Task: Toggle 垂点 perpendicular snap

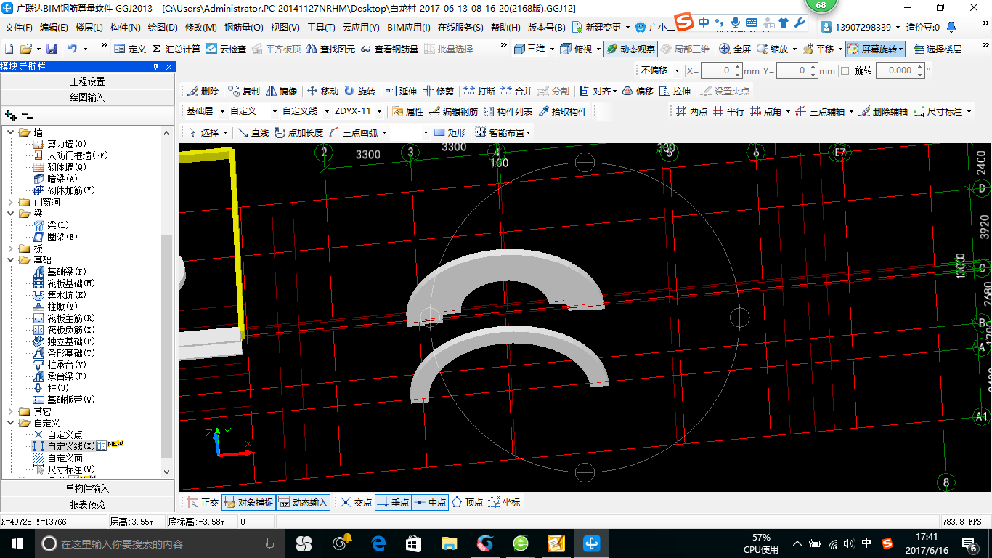Action: coord(393,502)
